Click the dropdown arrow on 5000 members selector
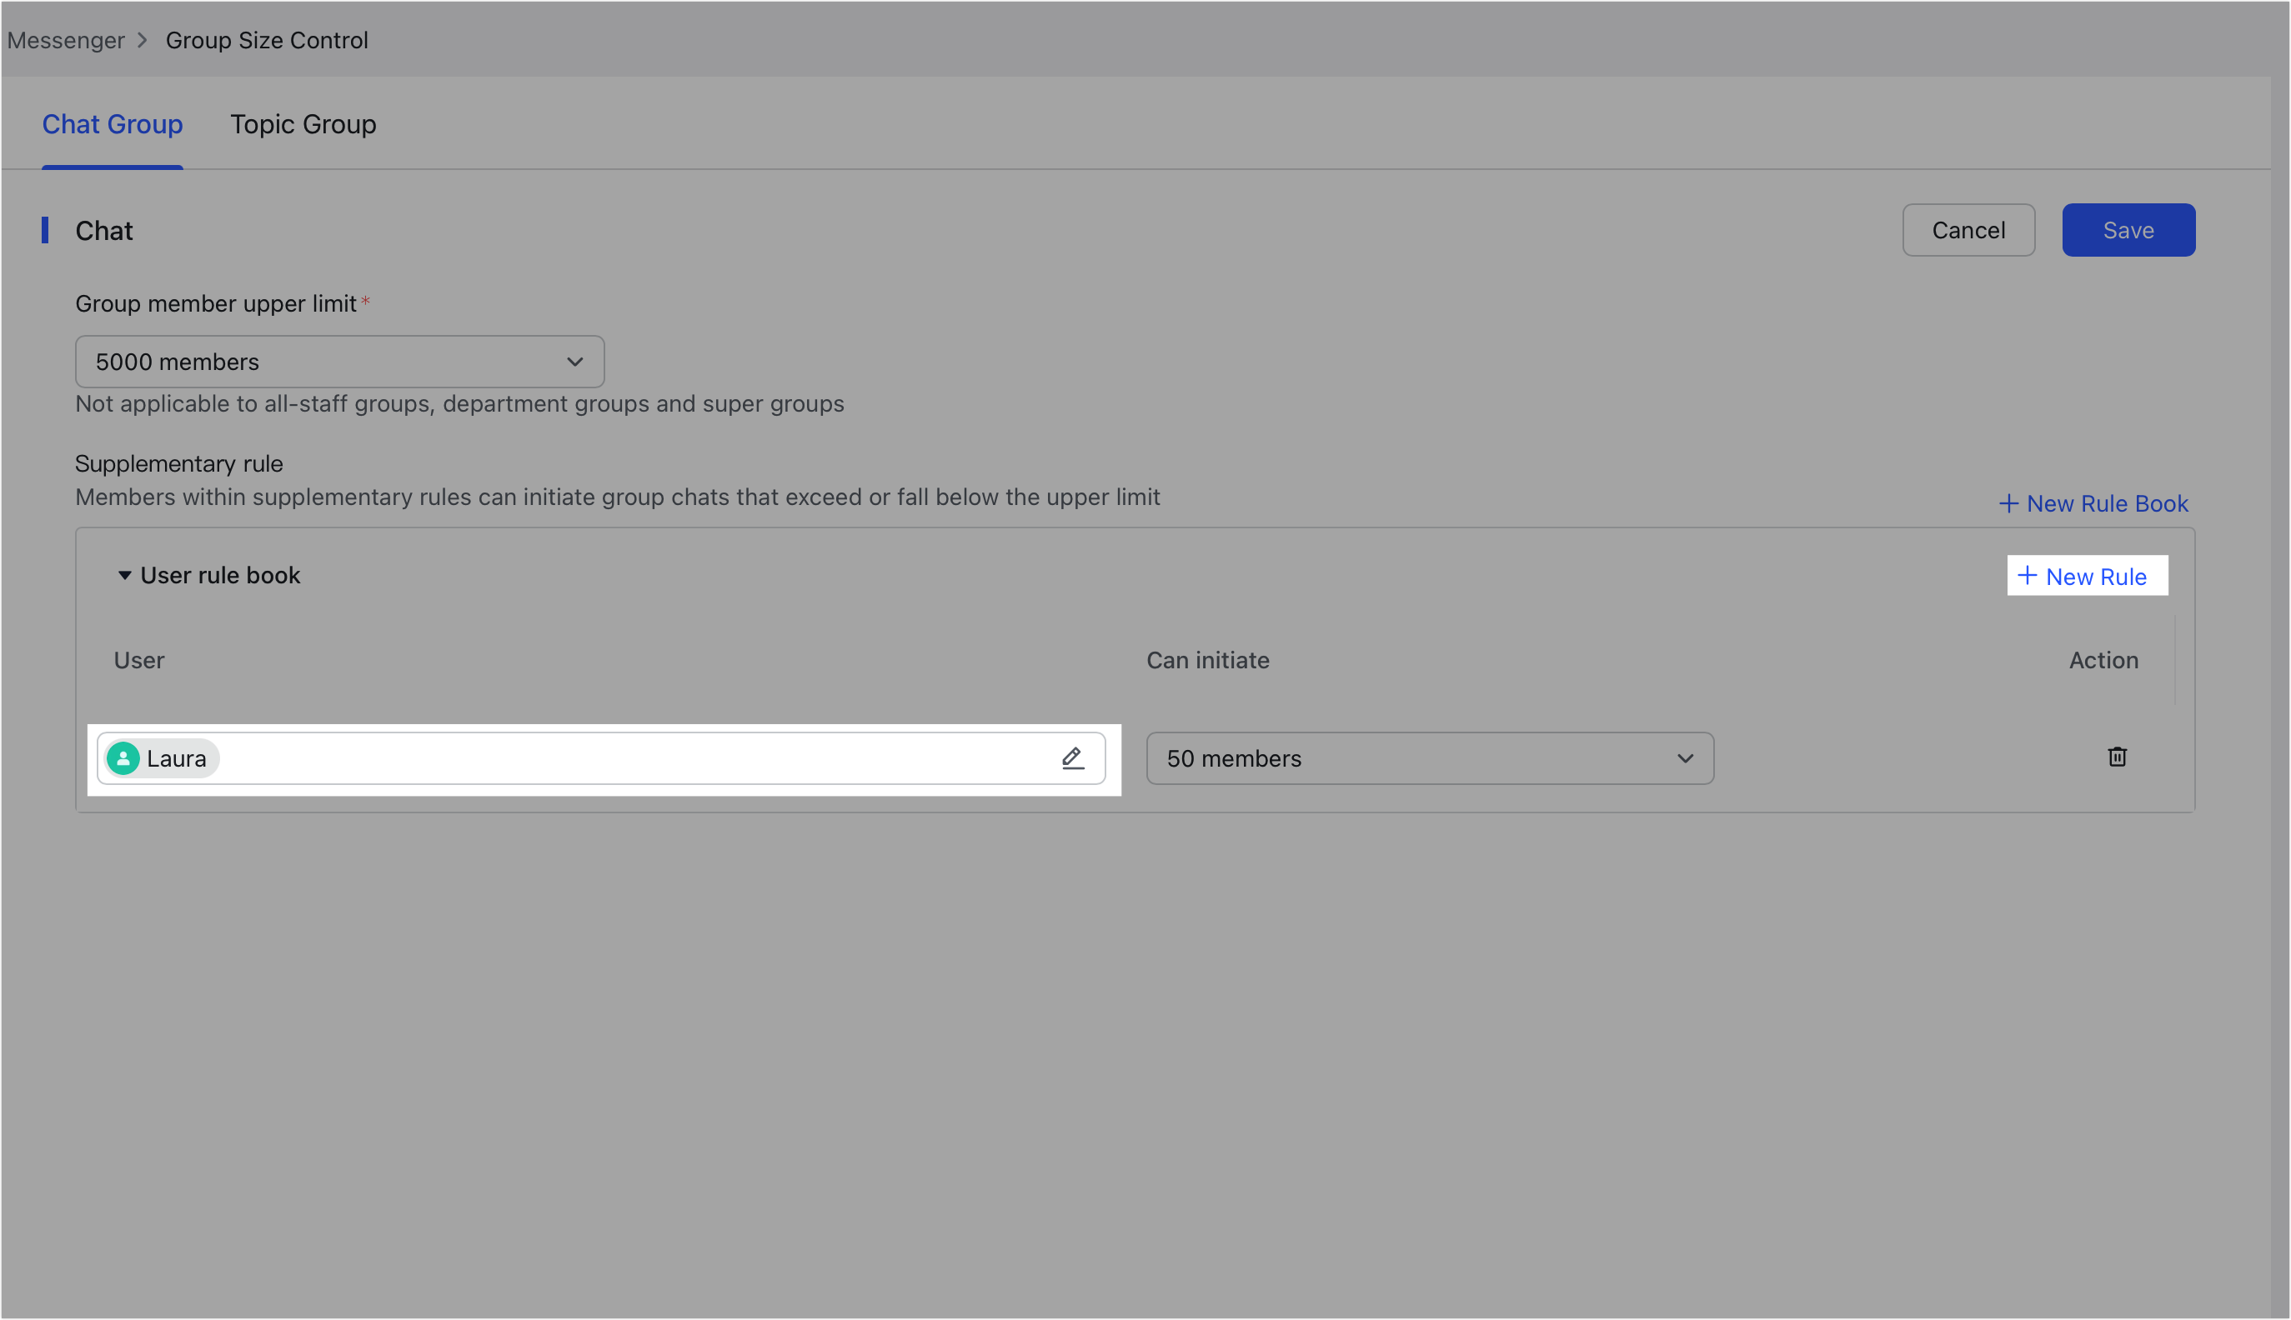2291x1320 pixels. pyautogui.click(x=574, y=361)
